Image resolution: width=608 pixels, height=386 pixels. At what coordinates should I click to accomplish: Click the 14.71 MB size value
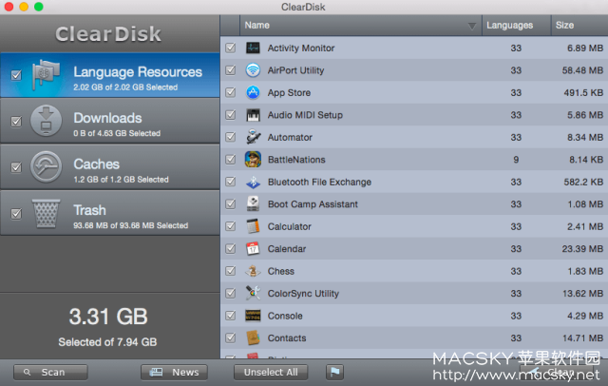coord(582,338)
